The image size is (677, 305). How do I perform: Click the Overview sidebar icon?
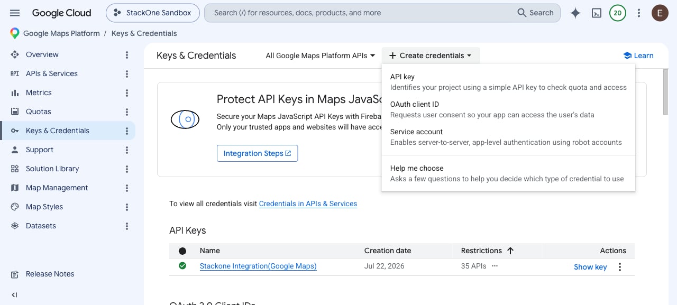(x=15, y=54)
